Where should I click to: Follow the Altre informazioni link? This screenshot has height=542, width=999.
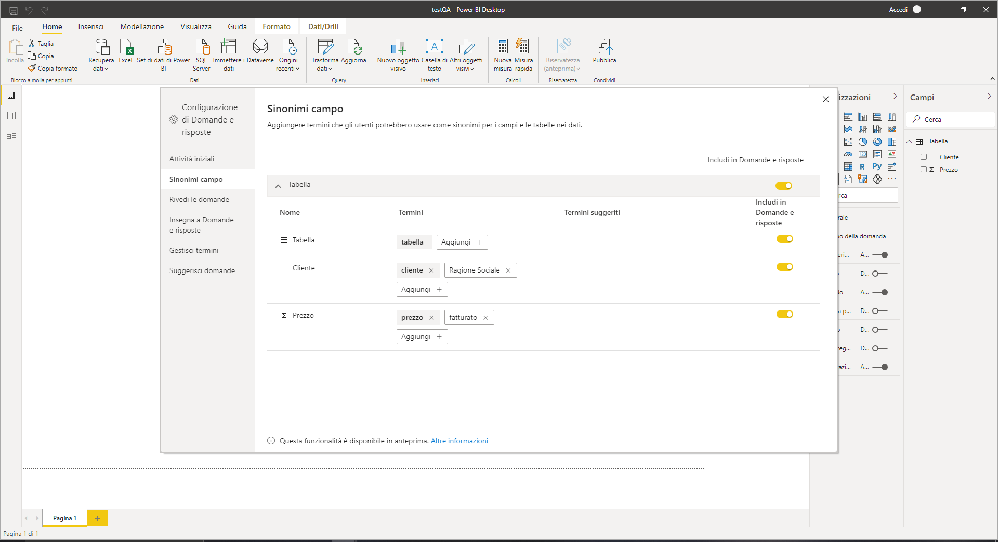point(459,441)
